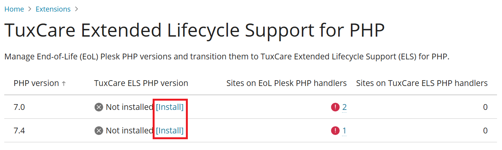Select the TuxCare ELS PHP version column header
502x150 pixels.
click(x=141, y=83)
